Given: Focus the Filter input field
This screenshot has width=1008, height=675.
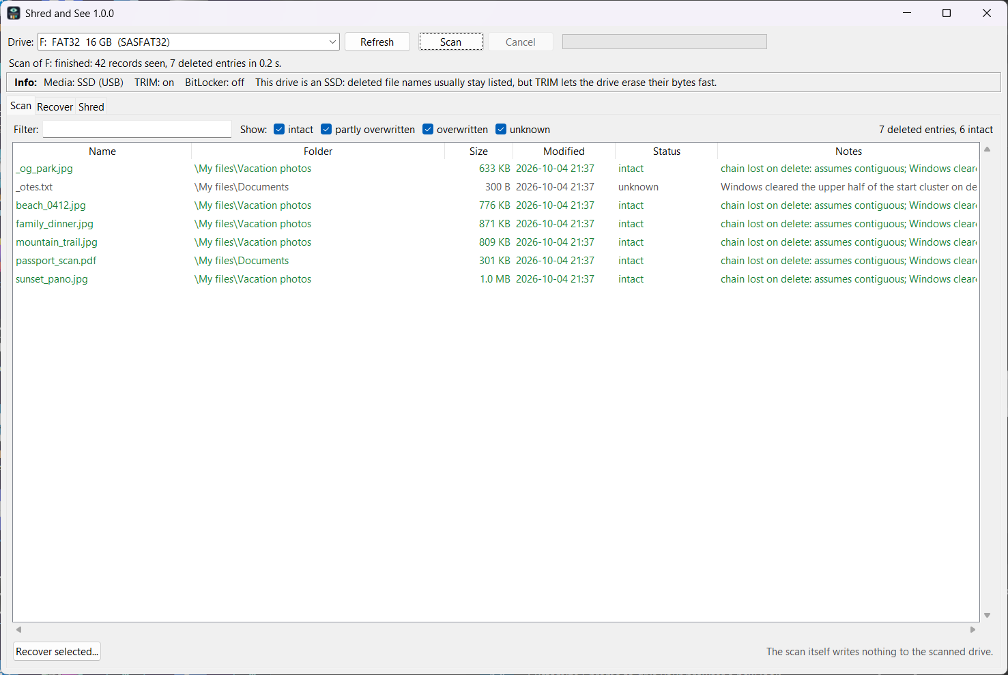Looking at the screenshot, I should 137,130.
